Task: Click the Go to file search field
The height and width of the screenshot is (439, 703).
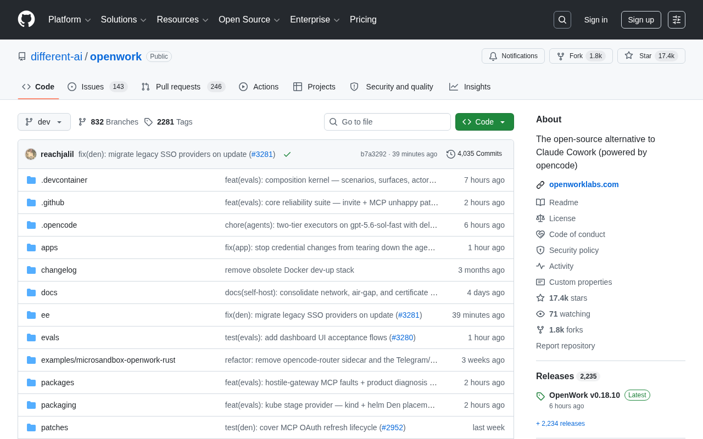Action: tap(387, 122)
